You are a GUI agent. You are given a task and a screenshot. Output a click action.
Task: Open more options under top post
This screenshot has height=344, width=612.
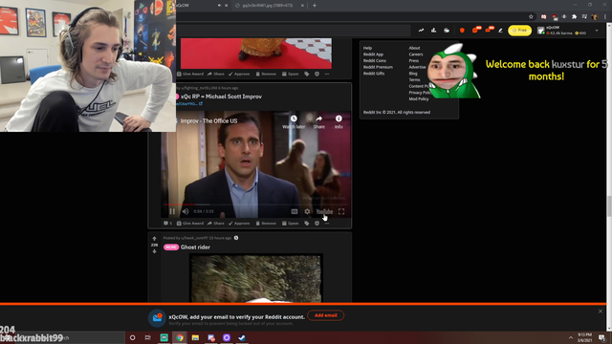point(327,74)
